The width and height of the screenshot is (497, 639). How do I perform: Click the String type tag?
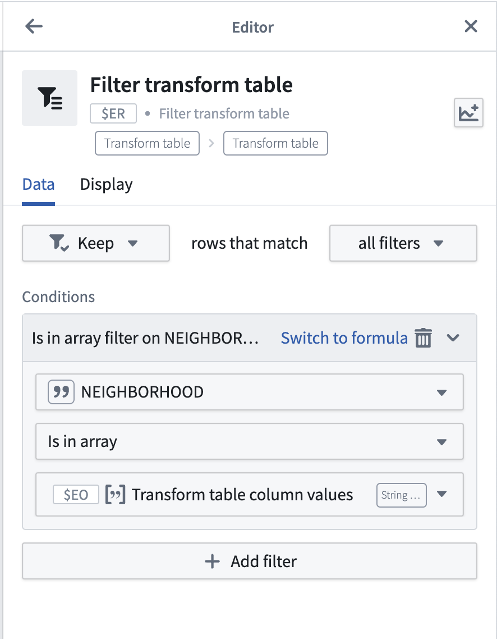coord(401,495)
